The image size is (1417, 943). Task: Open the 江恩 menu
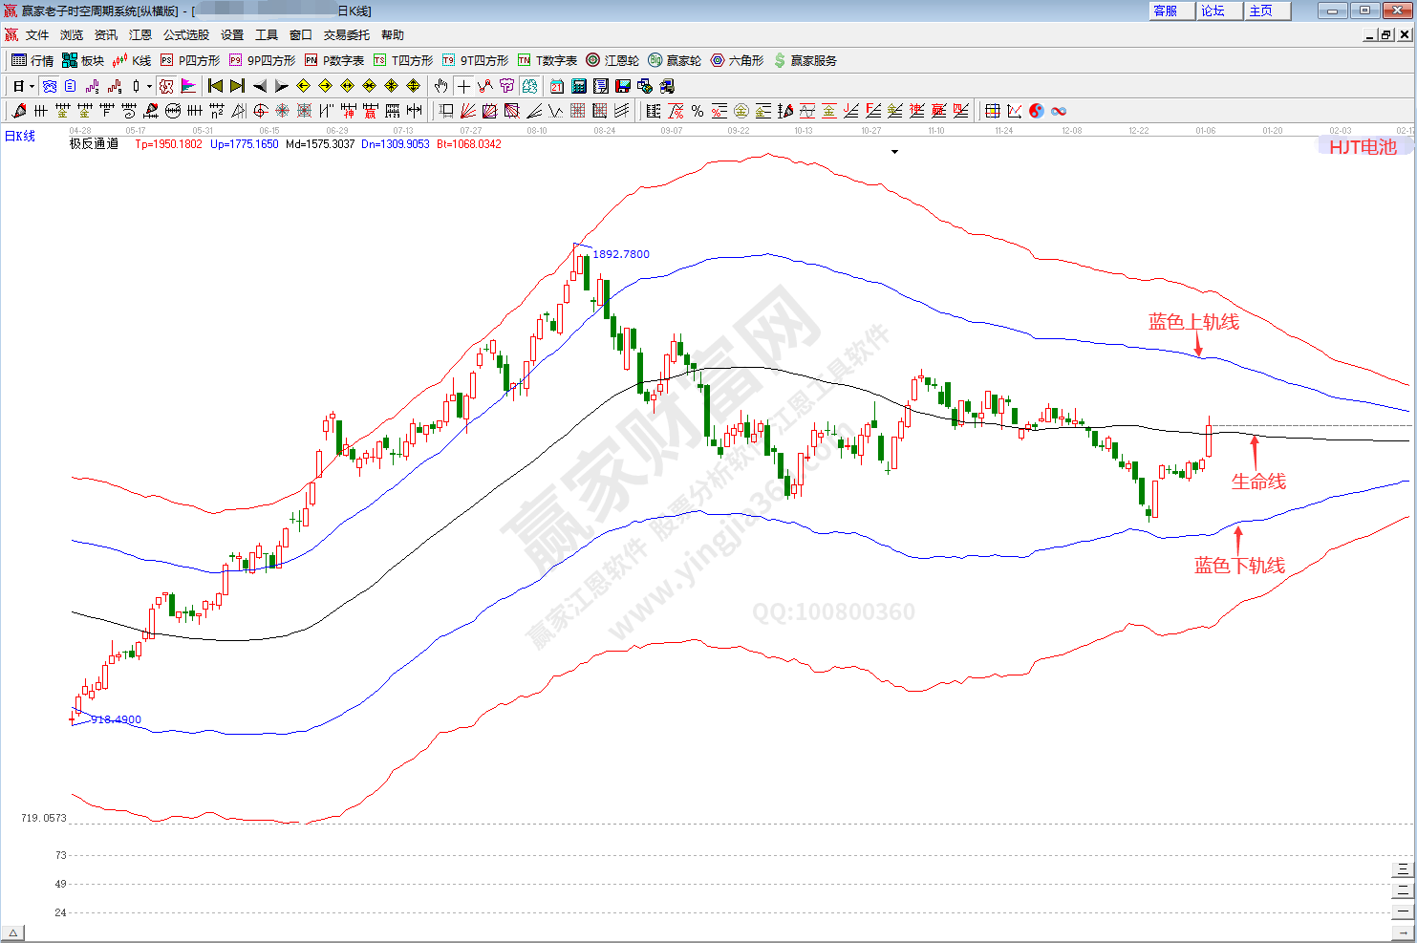(140, 35)
